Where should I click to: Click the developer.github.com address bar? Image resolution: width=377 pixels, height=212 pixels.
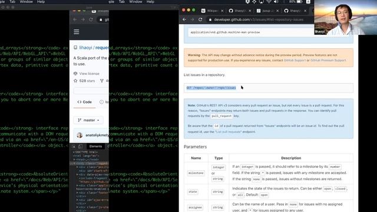pos(259,19)
